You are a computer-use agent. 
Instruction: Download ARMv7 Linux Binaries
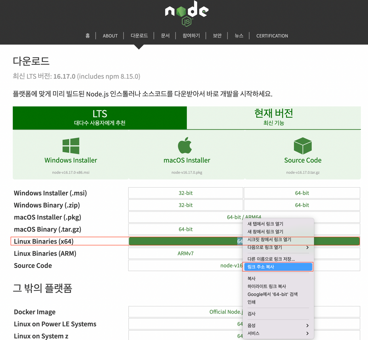coord(186,253)
